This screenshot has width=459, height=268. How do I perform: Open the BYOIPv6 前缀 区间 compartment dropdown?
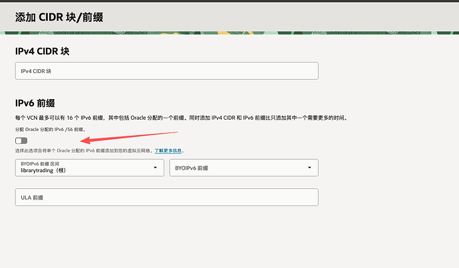coord(89,168)
